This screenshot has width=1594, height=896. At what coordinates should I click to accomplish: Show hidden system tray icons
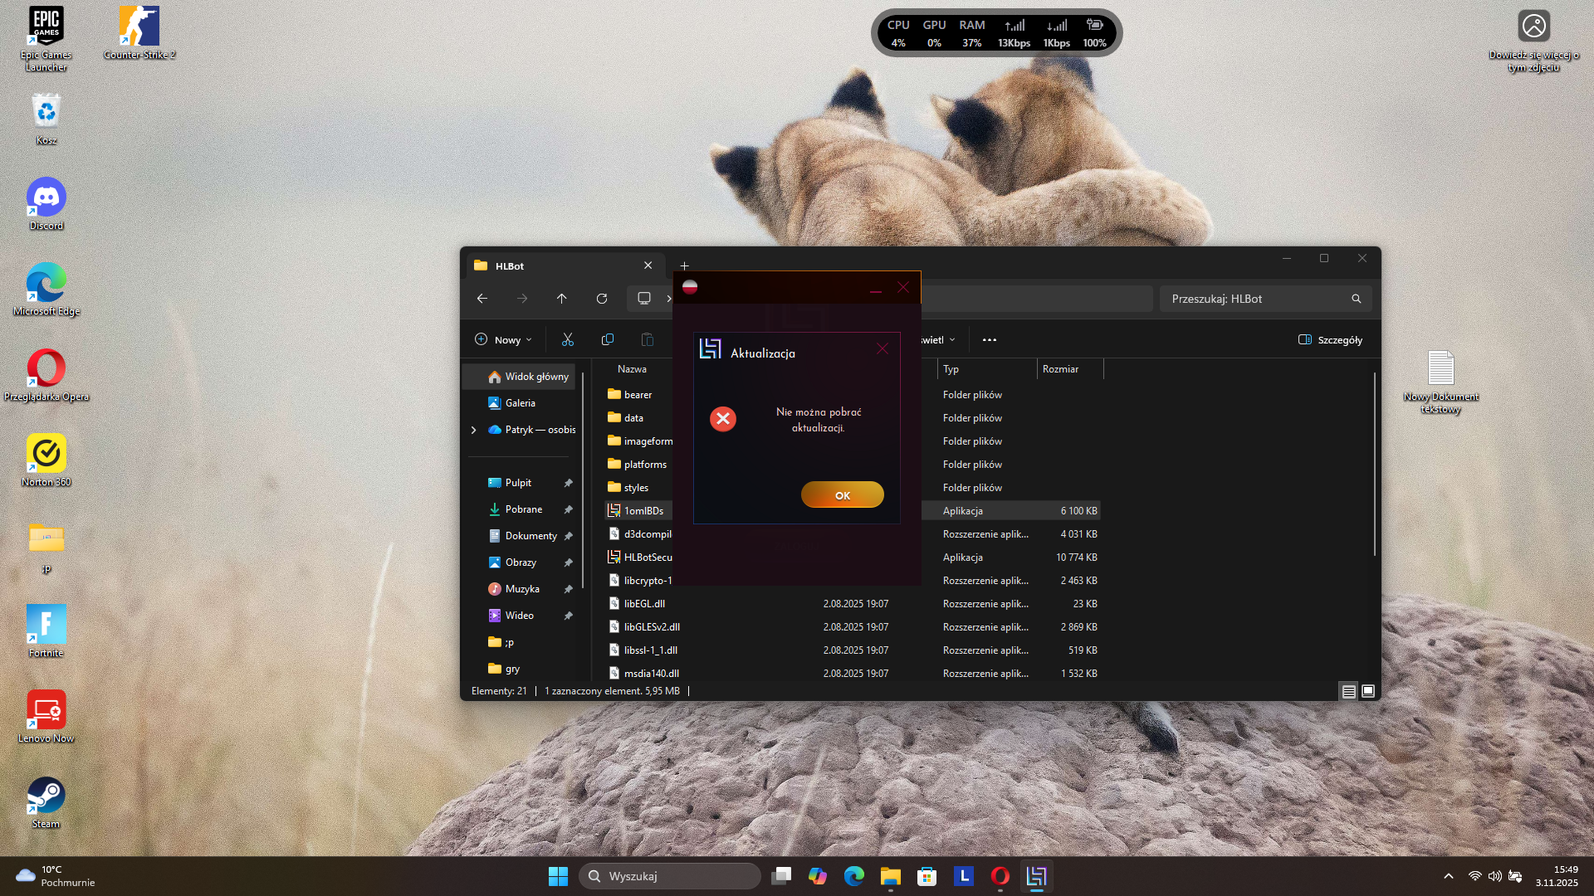pyautogui.click(x=1449, y=876)
